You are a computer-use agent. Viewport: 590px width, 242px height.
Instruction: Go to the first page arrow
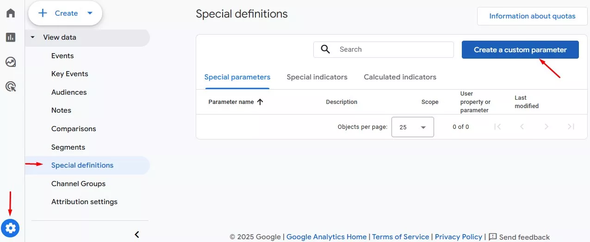click(497, 127)
